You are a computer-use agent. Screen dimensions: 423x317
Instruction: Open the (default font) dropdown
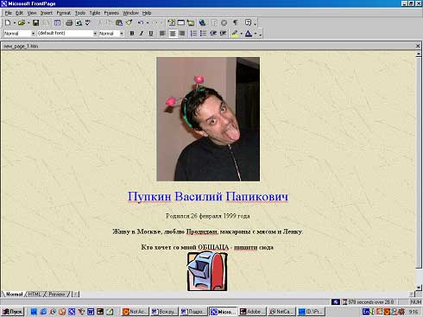tap(66, 34)
